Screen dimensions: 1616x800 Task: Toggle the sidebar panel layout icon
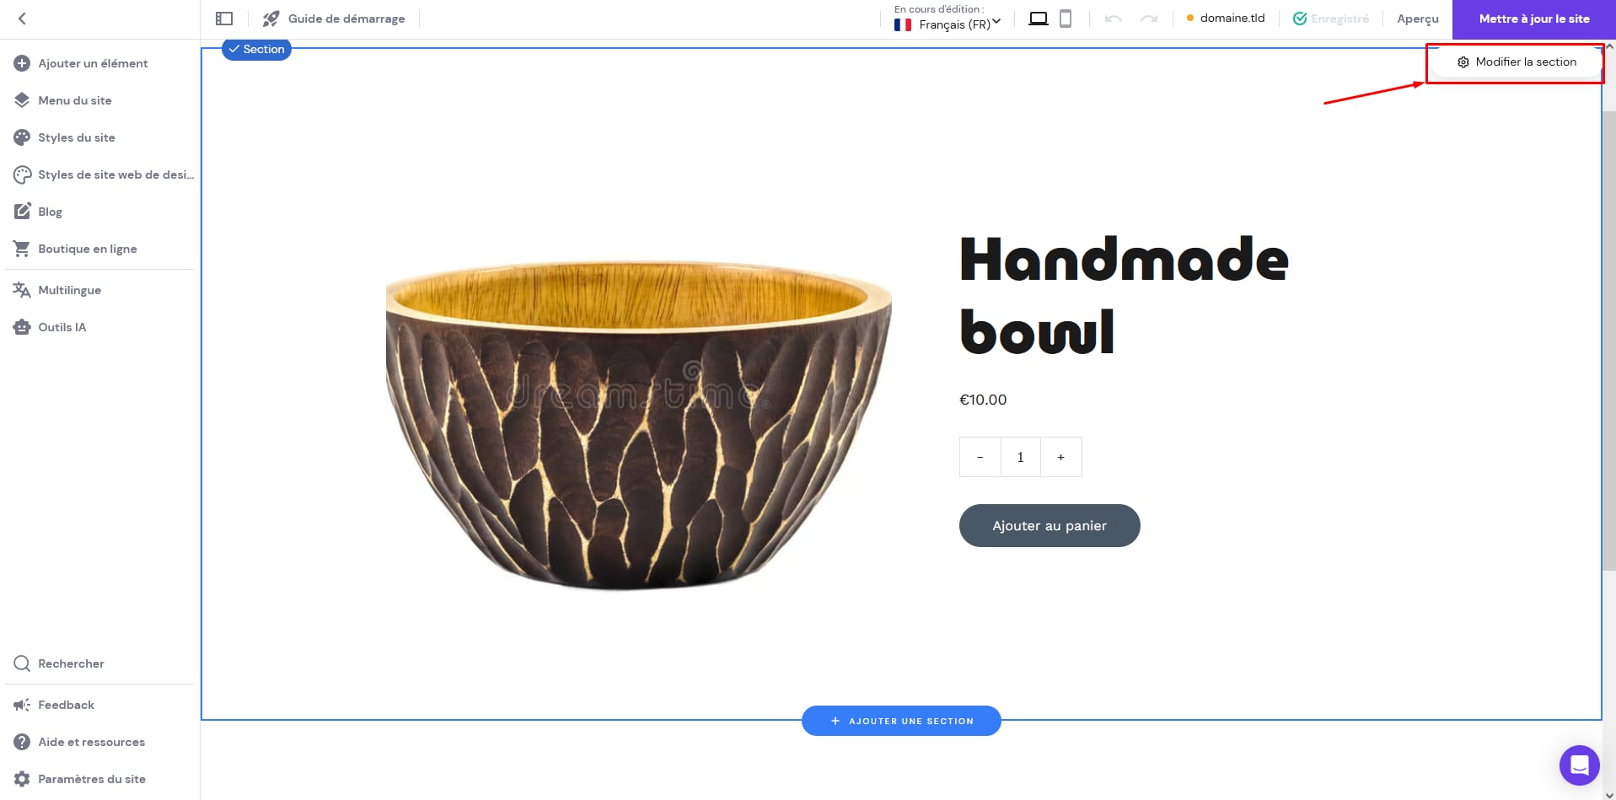click(224, 19)
